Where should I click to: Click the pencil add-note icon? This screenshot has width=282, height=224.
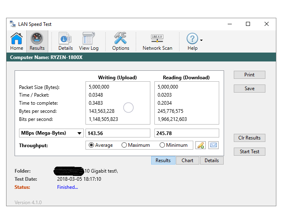pos(201,145)
